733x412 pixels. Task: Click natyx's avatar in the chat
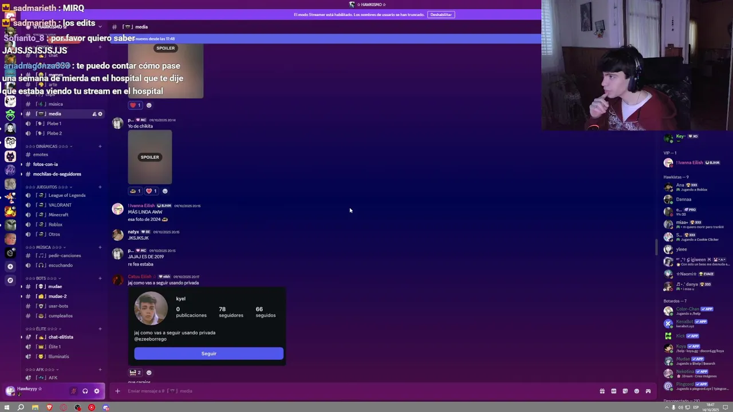point(117,235)
